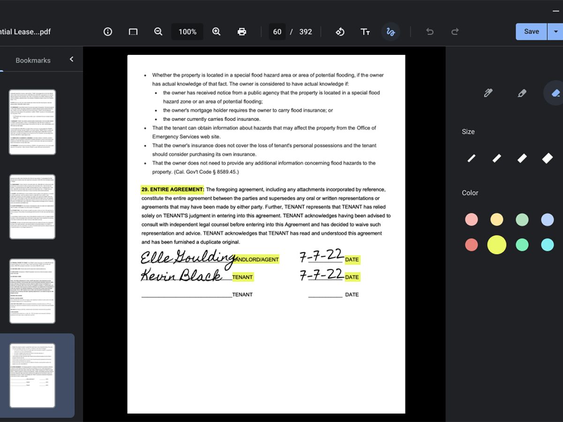Open the document properties info icon
Viewport: 563px width, 422px height.
coord(108,32)
